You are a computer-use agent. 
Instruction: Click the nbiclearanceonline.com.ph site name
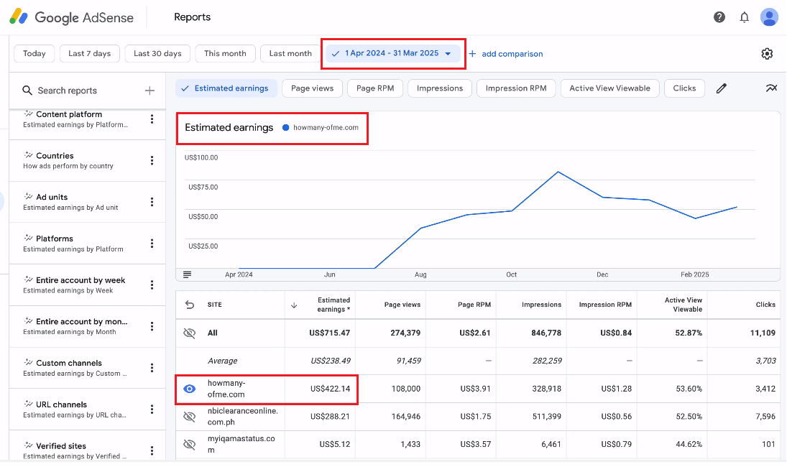(243, 416)
